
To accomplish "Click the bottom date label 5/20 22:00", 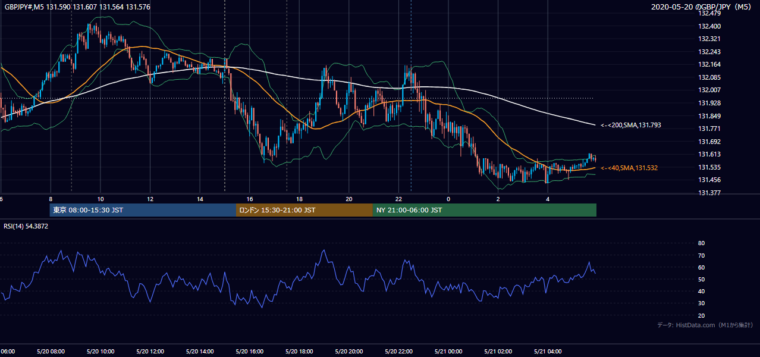I will click(x=398, y=352).
